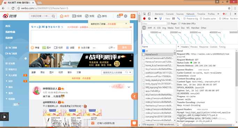Open the video icon in Weibo header

[74, 16]
